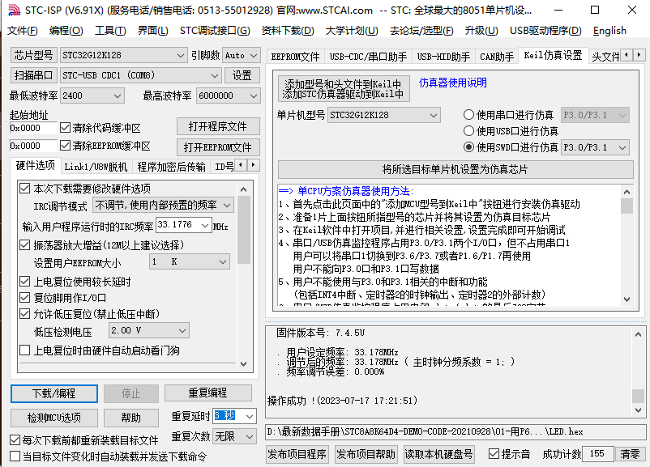The height and width of the screenshot is (467, 650).
Task: Open 程序加密后传输 tab
Action: (x=171, y=167)
